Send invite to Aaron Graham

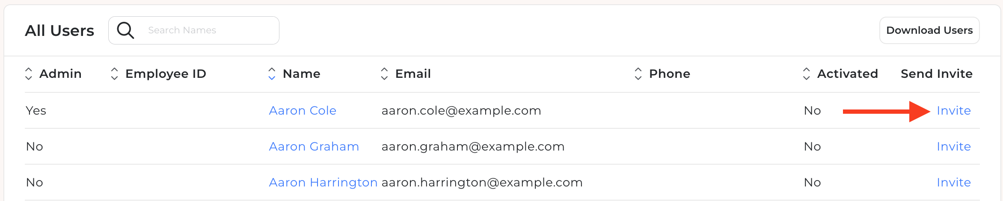click(954, 146)
